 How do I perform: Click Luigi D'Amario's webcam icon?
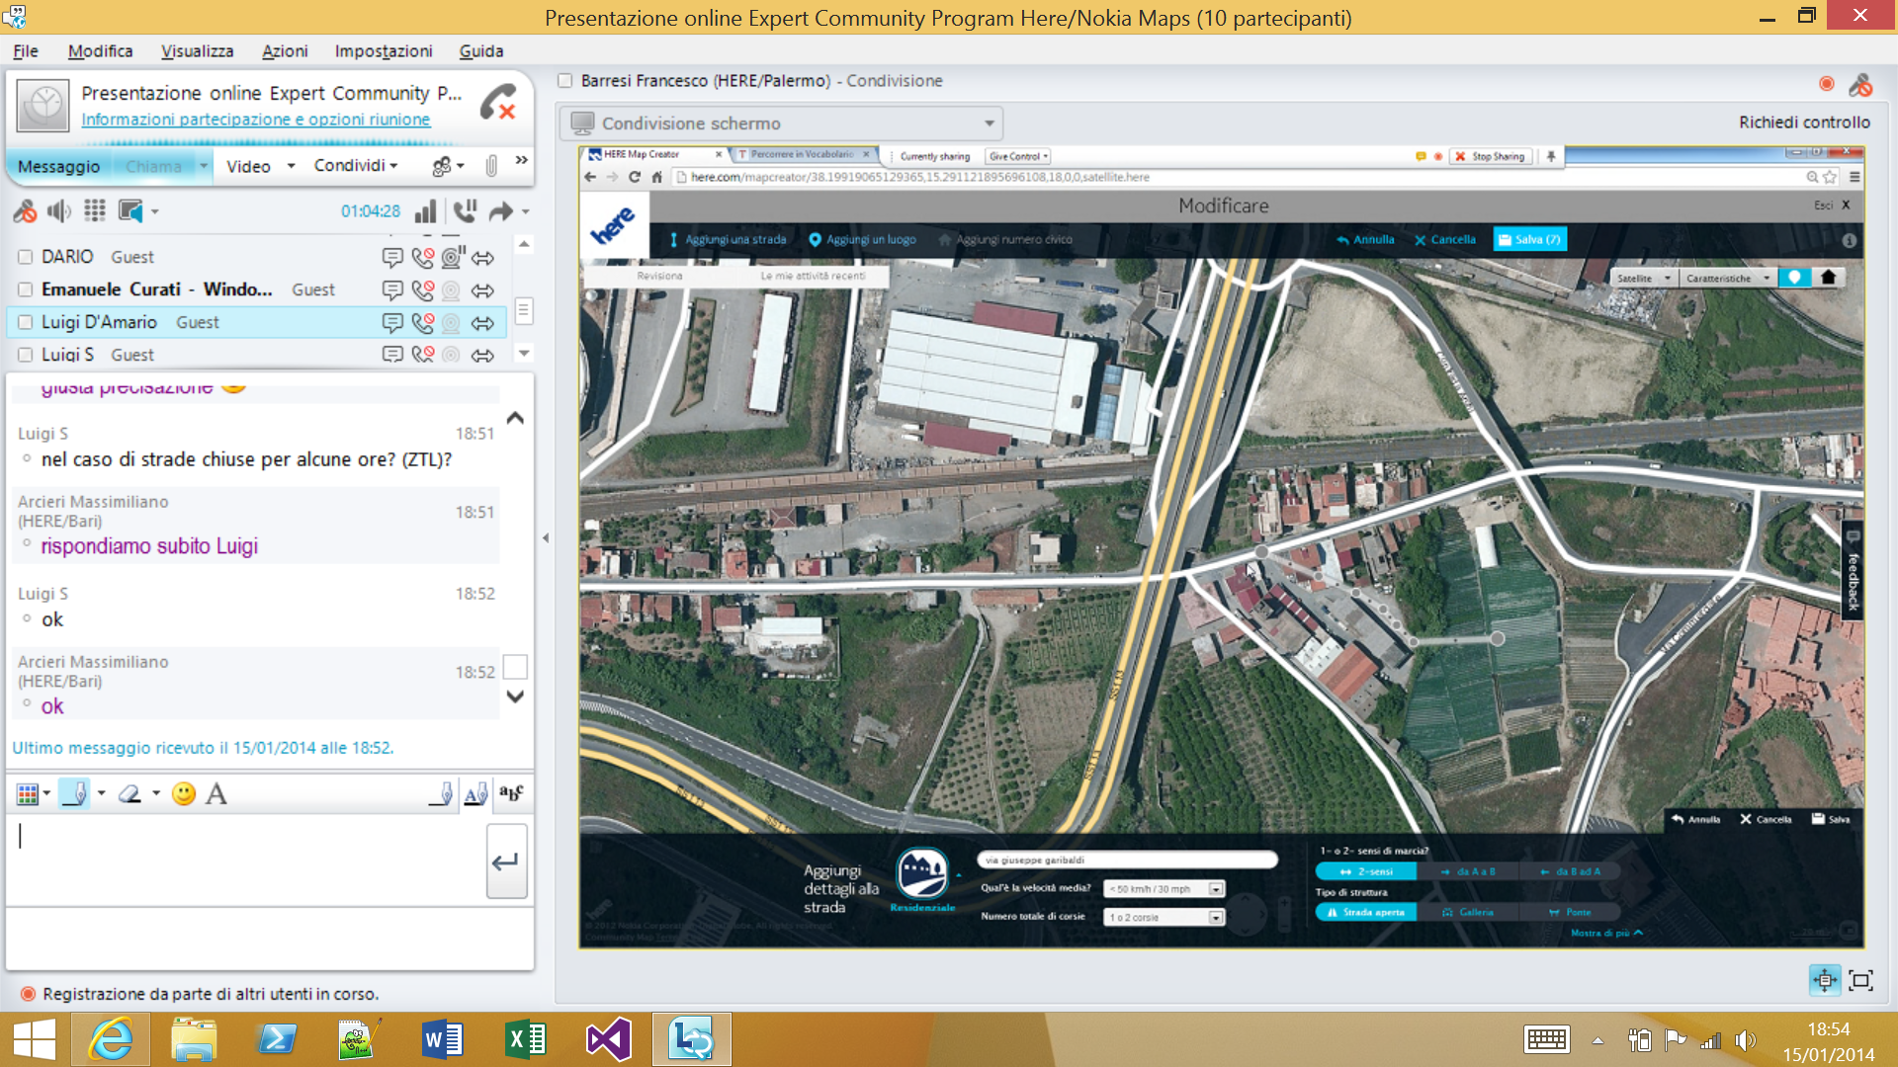451,323
